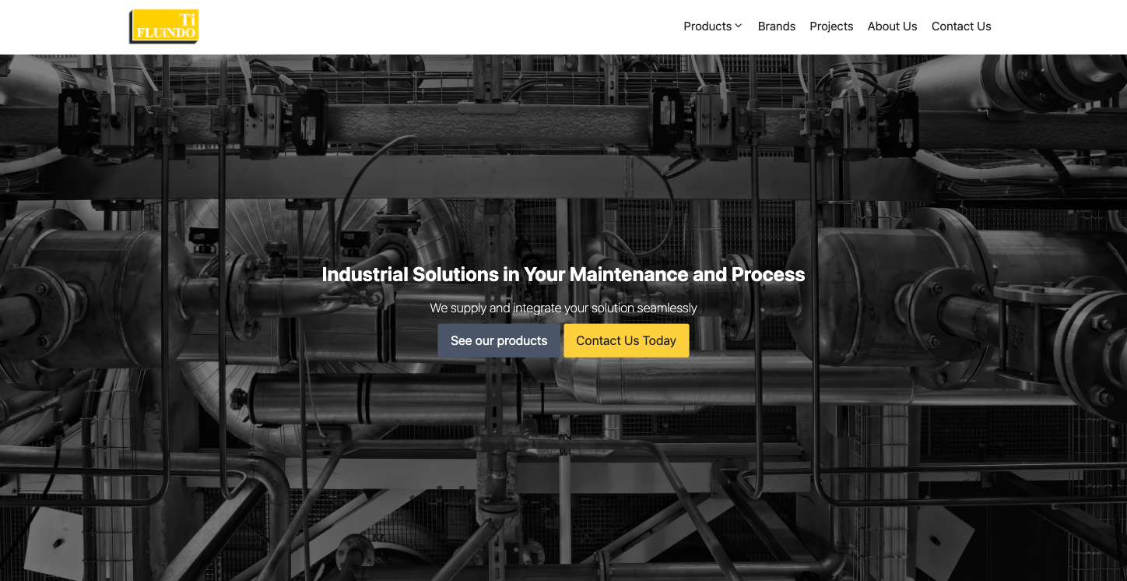Click the yellow Contact Us Today button
The image size is (1127, 581).
(x=627, y=341)
